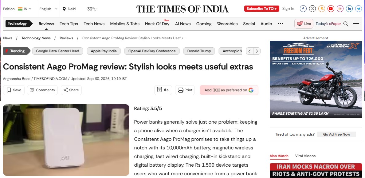Viewport: 365px width, 178px height.
Task: Print the article
Action: click(x=185, y=90)
